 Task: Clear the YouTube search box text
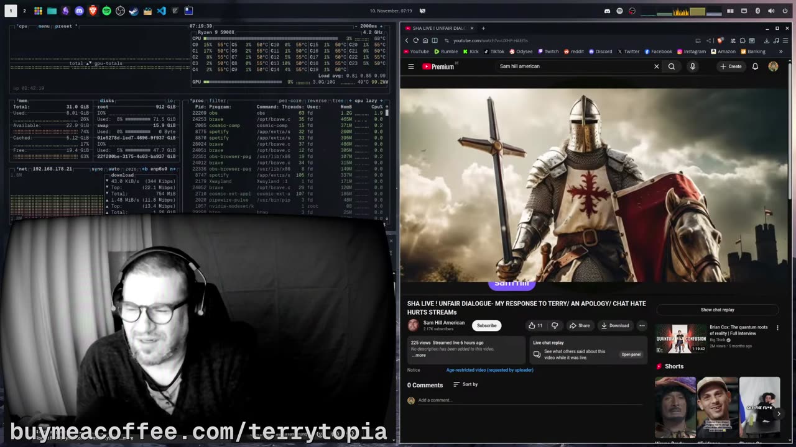coord(656,66)
